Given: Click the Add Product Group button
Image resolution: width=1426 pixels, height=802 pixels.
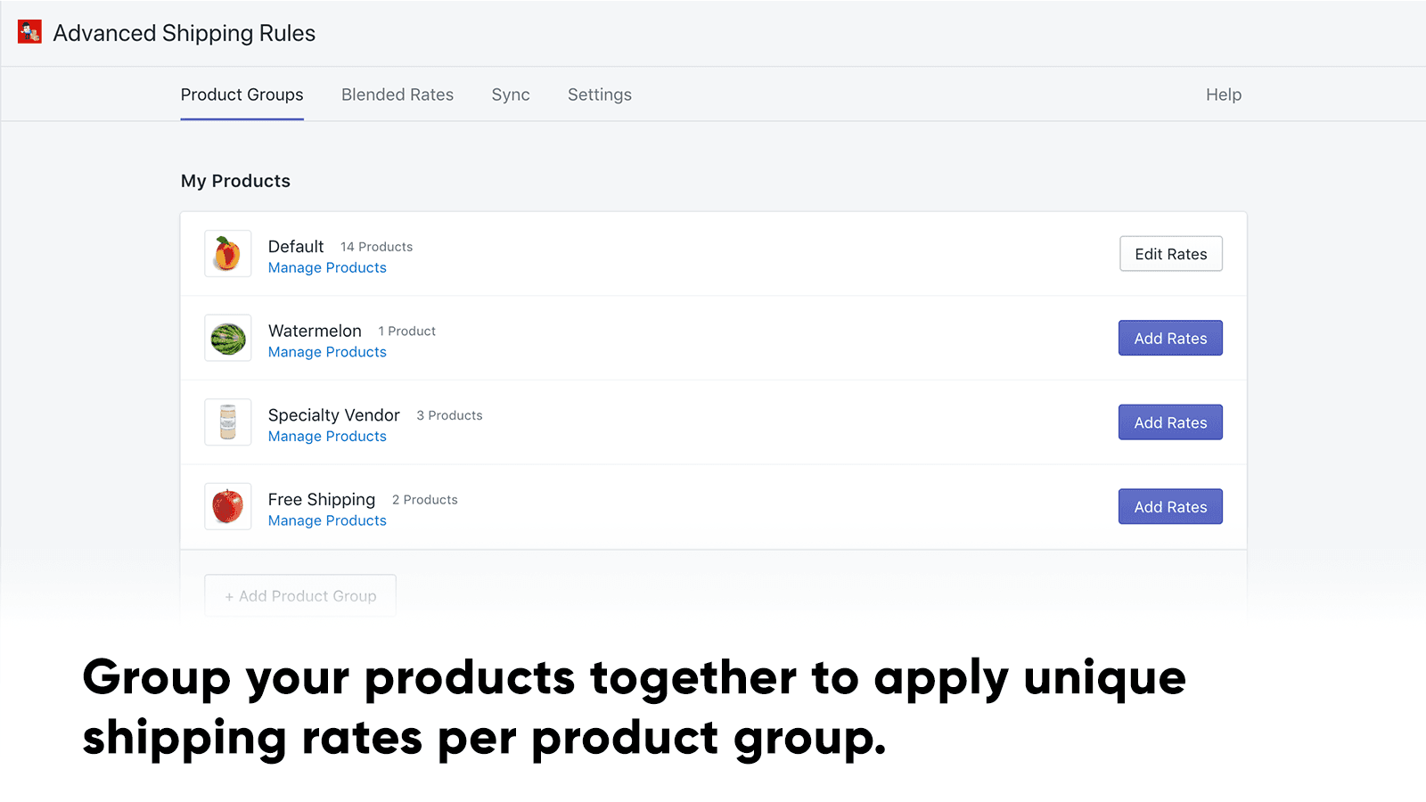Looking at the screenshot, I should [x=299, y=595].
